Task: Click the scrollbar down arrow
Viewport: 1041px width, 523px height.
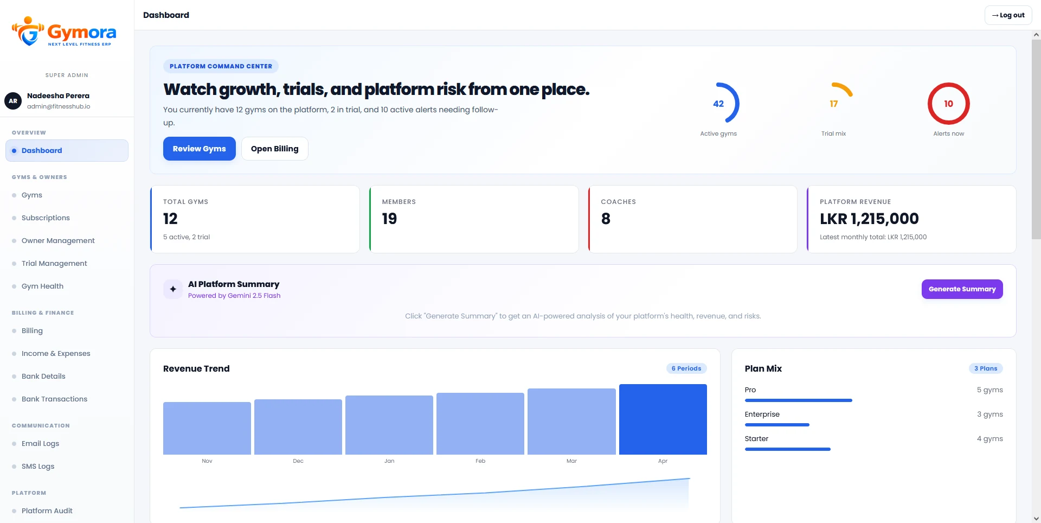Action: [1036, 518]
